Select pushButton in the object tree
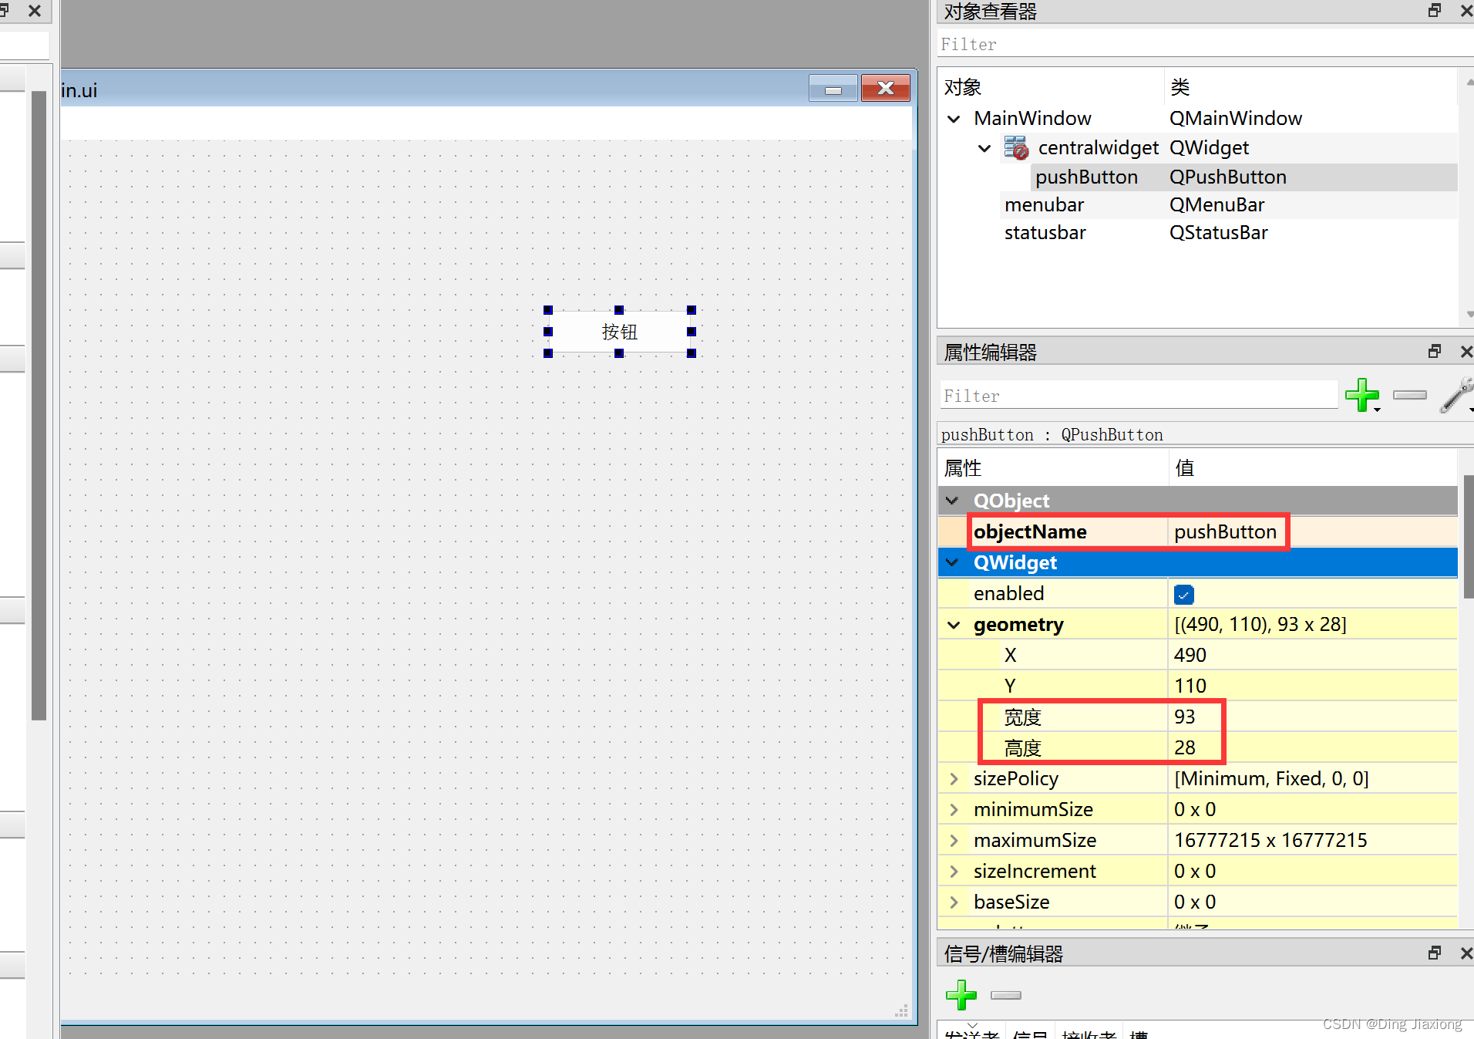Image resolution: width=1474 pixels, height=1039 pixels. point(1086,177)
